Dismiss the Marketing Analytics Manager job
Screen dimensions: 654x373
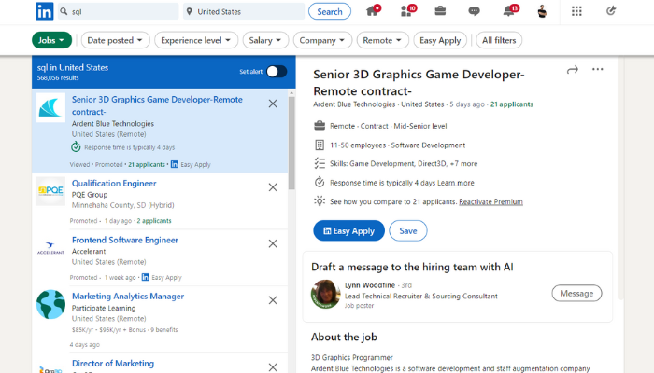tap(273, 300)
